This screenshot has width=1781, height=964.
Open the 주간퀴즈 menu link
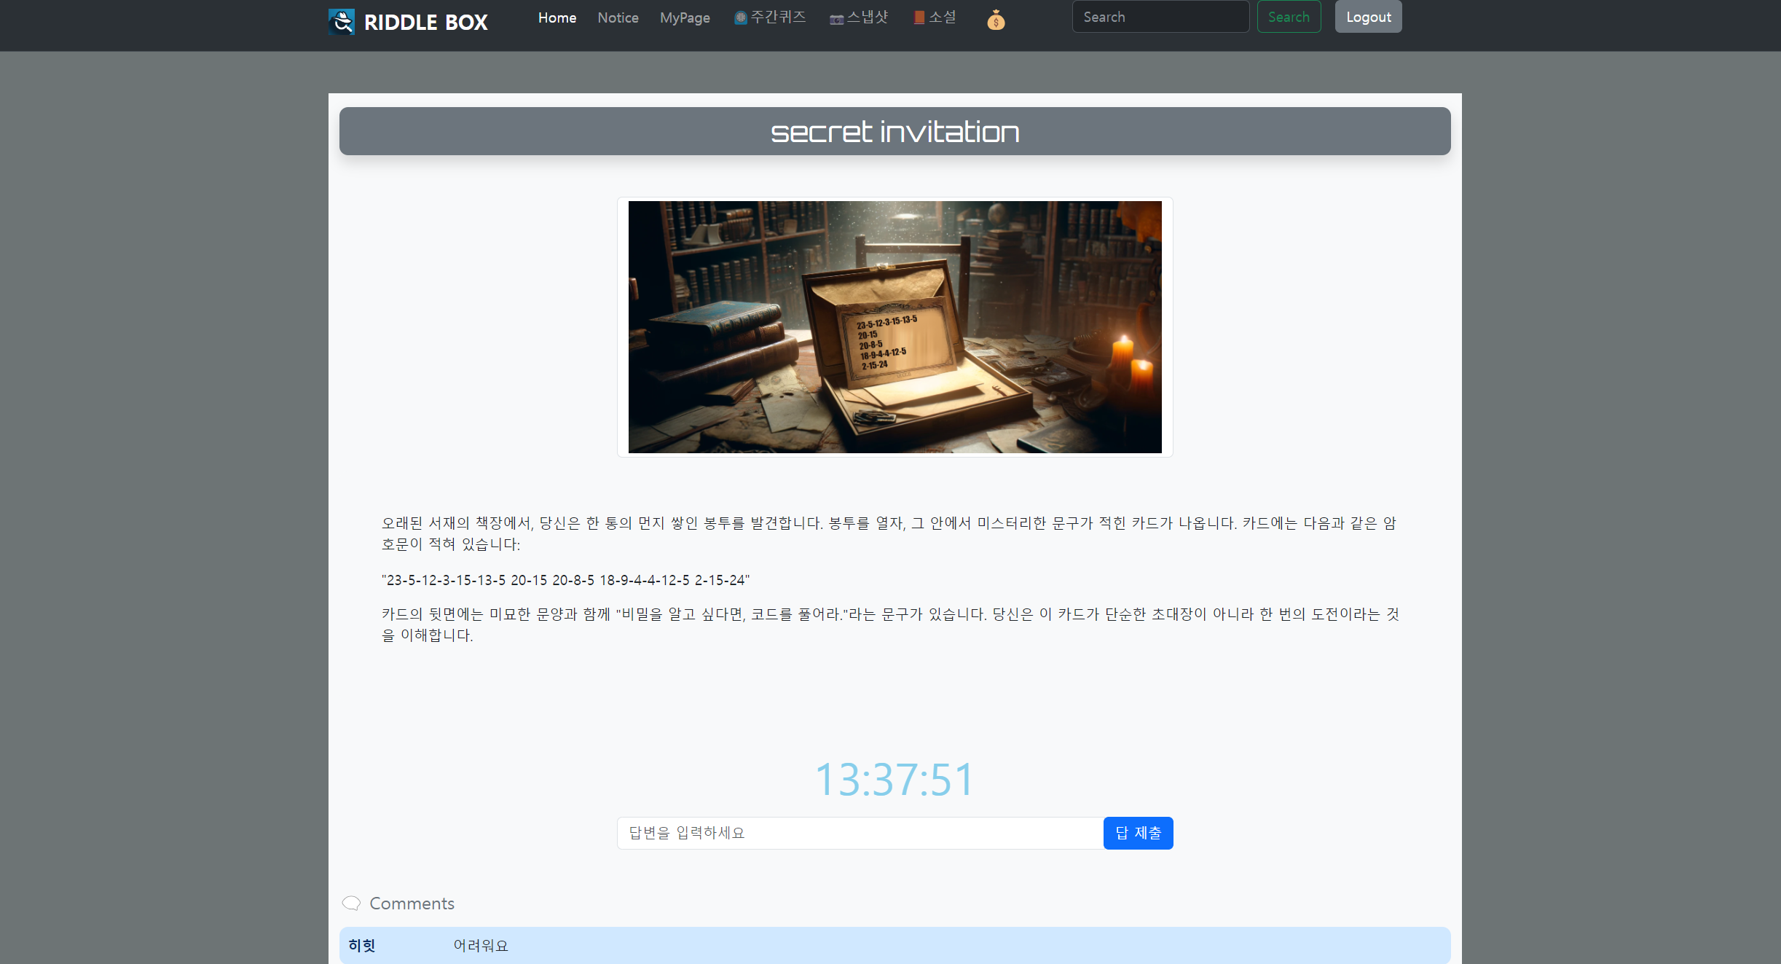(x=778, y=17)
